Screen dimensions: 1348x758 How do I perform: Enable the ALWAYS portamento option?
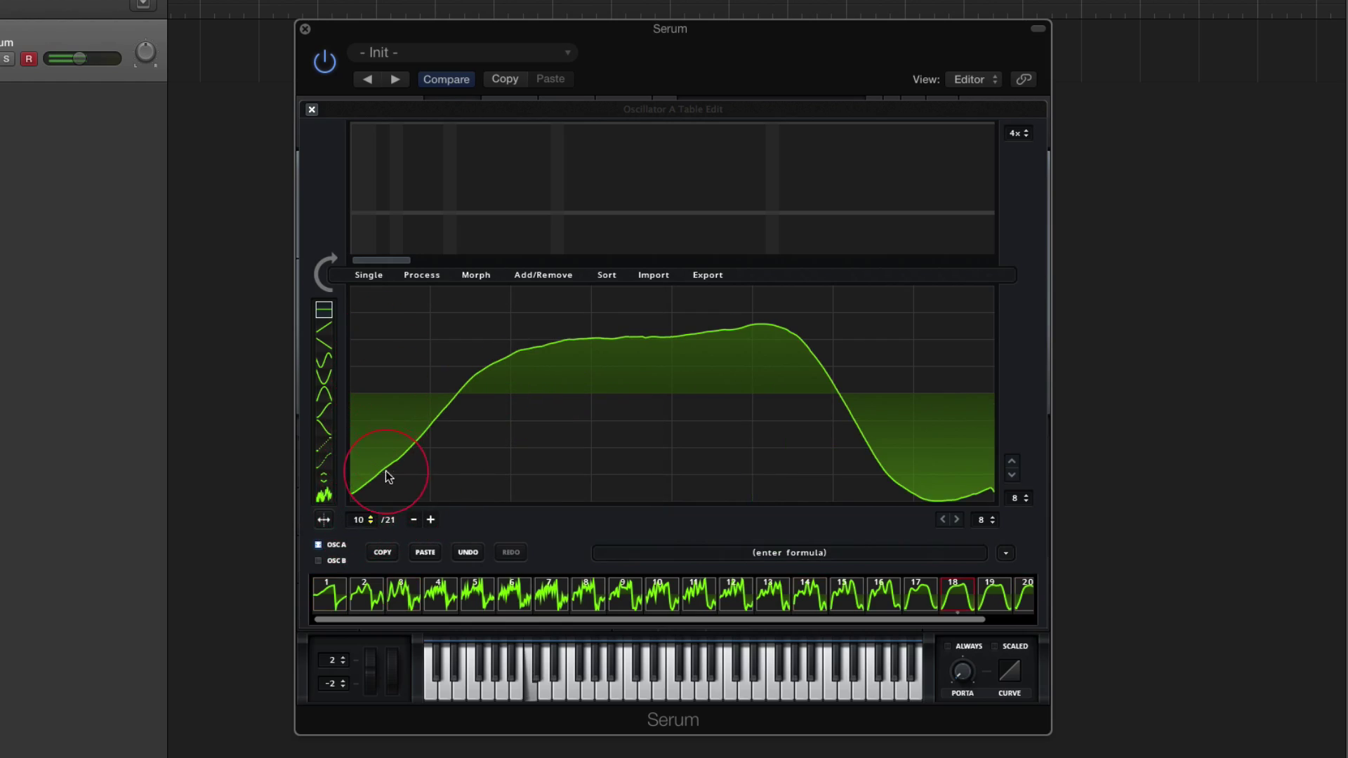[x=948, y=646]
